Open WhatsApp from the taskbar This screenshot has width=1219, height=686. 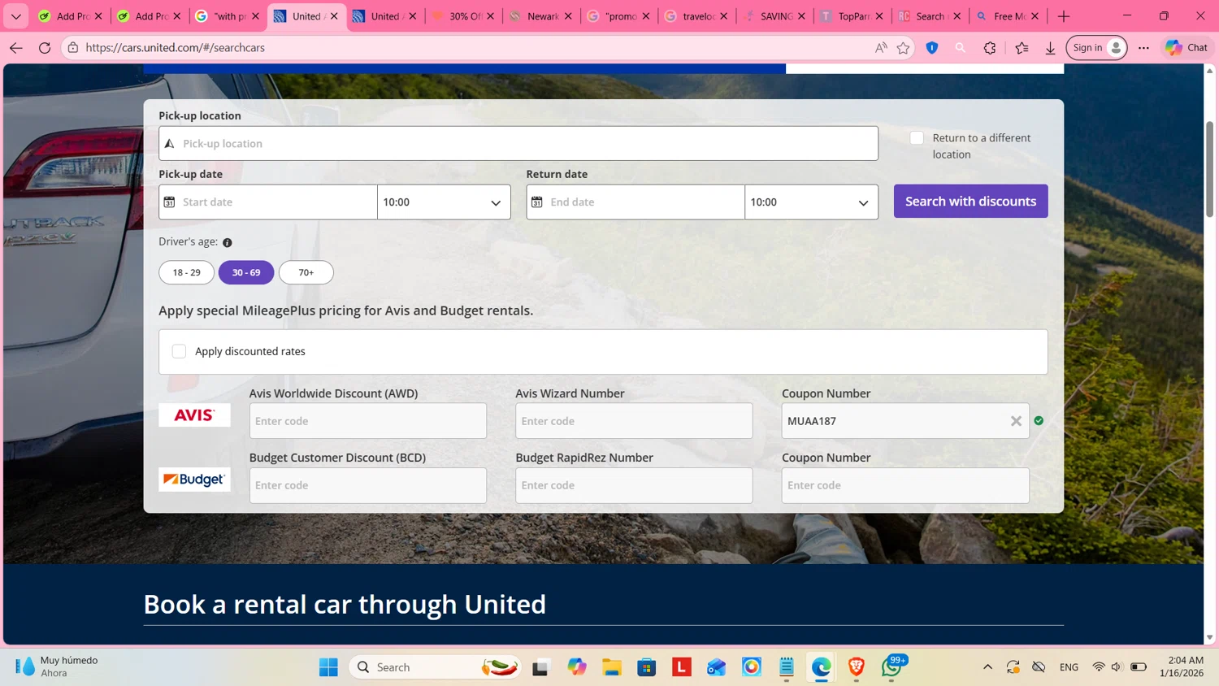click(x=891, y=667)
